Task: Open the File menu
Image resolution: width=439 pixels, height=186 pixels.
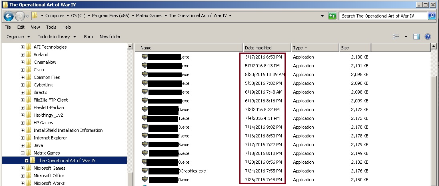Action: (8, 27)
